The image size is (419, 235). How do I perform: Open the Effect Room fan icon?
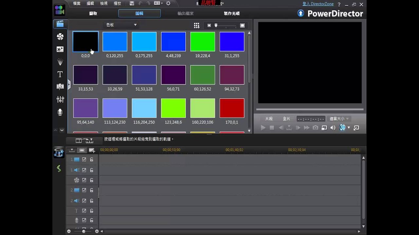click(60, 37)
